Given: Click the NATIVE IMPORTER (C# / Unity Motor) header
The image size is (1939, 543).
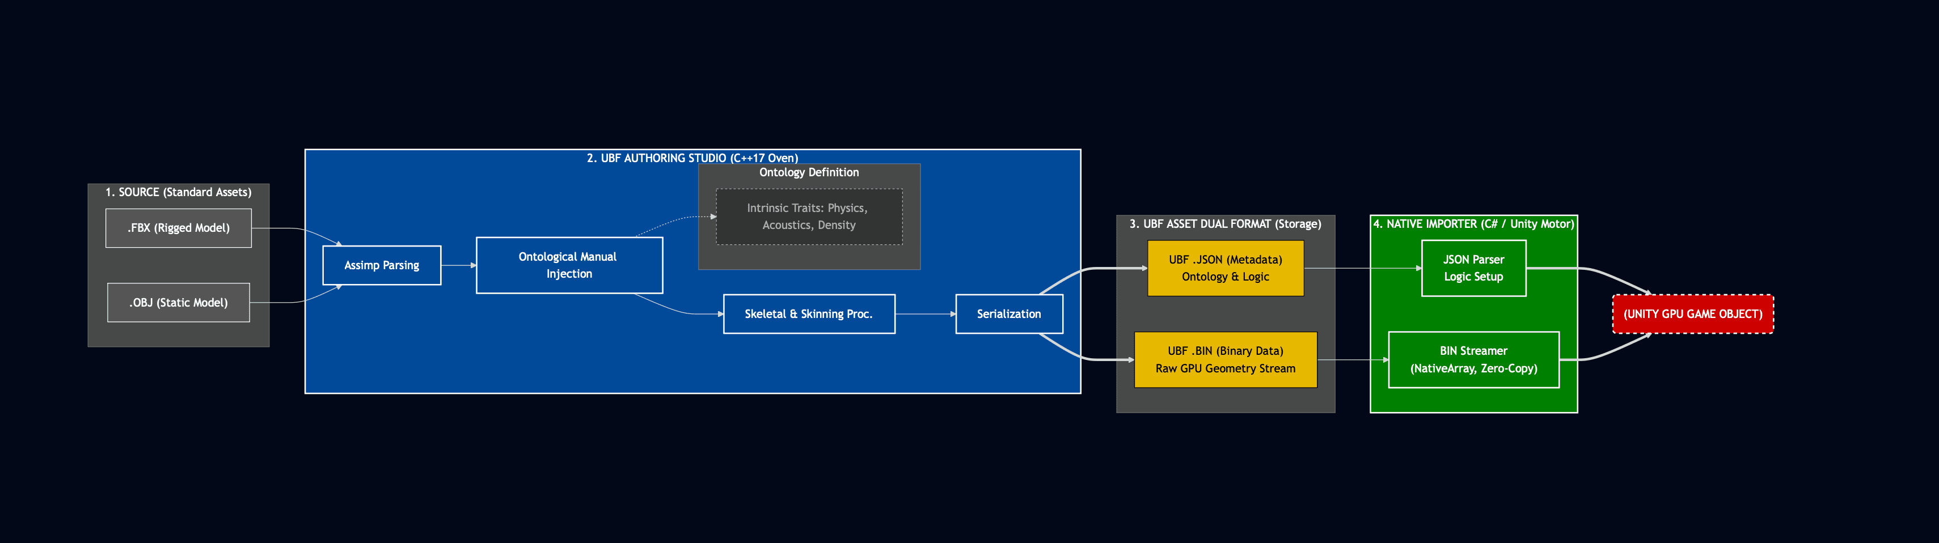Looking at the screenshot, I should 1475,223.
